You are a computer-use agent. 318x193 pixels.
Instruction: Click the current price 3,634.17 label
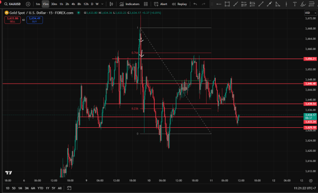tap(310, 116)
